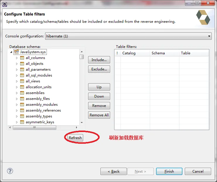Select the assembly_types tree row
Viewport: 217px width, 182px height.
pyautogui.click(x=39, y=116)
